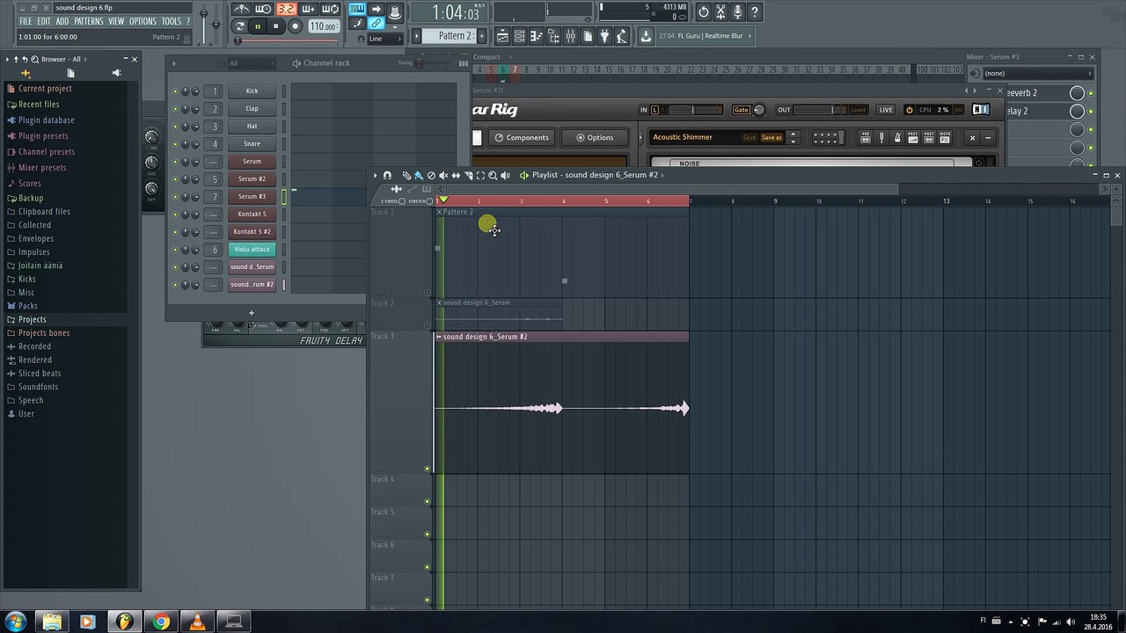Screen dimensions: 1126x633
Task: Expand the Plugin presets folder
Action: (43, 136)
